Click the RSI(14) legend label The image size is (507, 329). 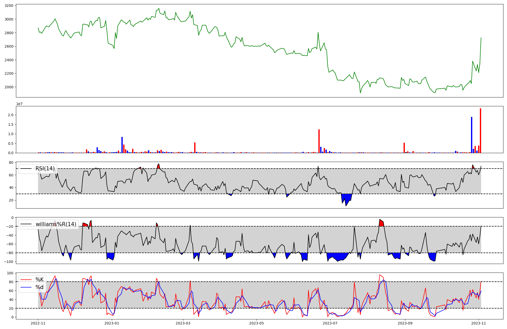pyautogui.click(x=45, y=169)
